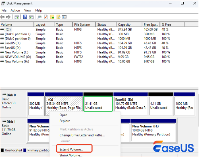Click the File System column header

pos(82,25)
